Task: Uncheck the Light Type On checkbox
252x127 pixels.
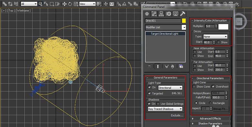Action: pos(149,87)
